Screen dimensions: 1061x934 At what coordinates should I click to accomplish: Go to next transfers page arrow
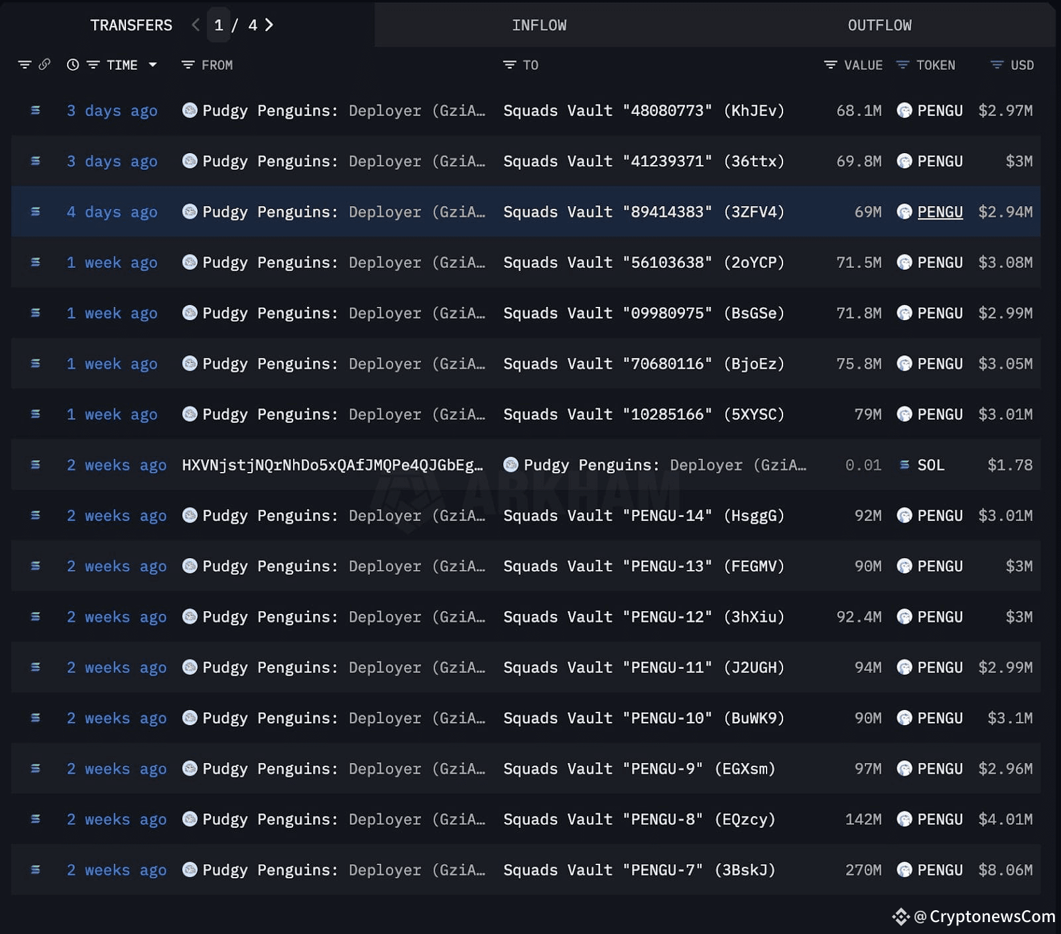[269, 25]
